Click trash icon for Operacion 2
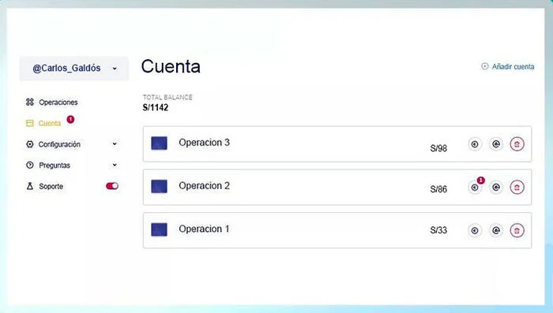The height and width of the screenshot is (313, 553). pos(517,188)
